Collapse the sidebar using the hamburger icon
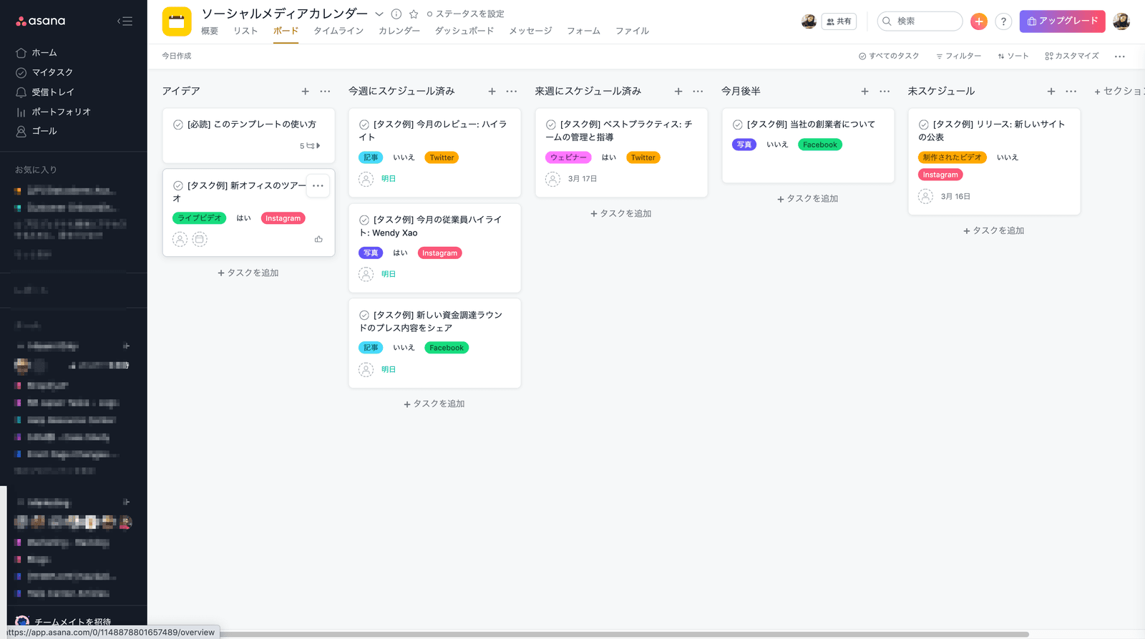 point(125,21)
